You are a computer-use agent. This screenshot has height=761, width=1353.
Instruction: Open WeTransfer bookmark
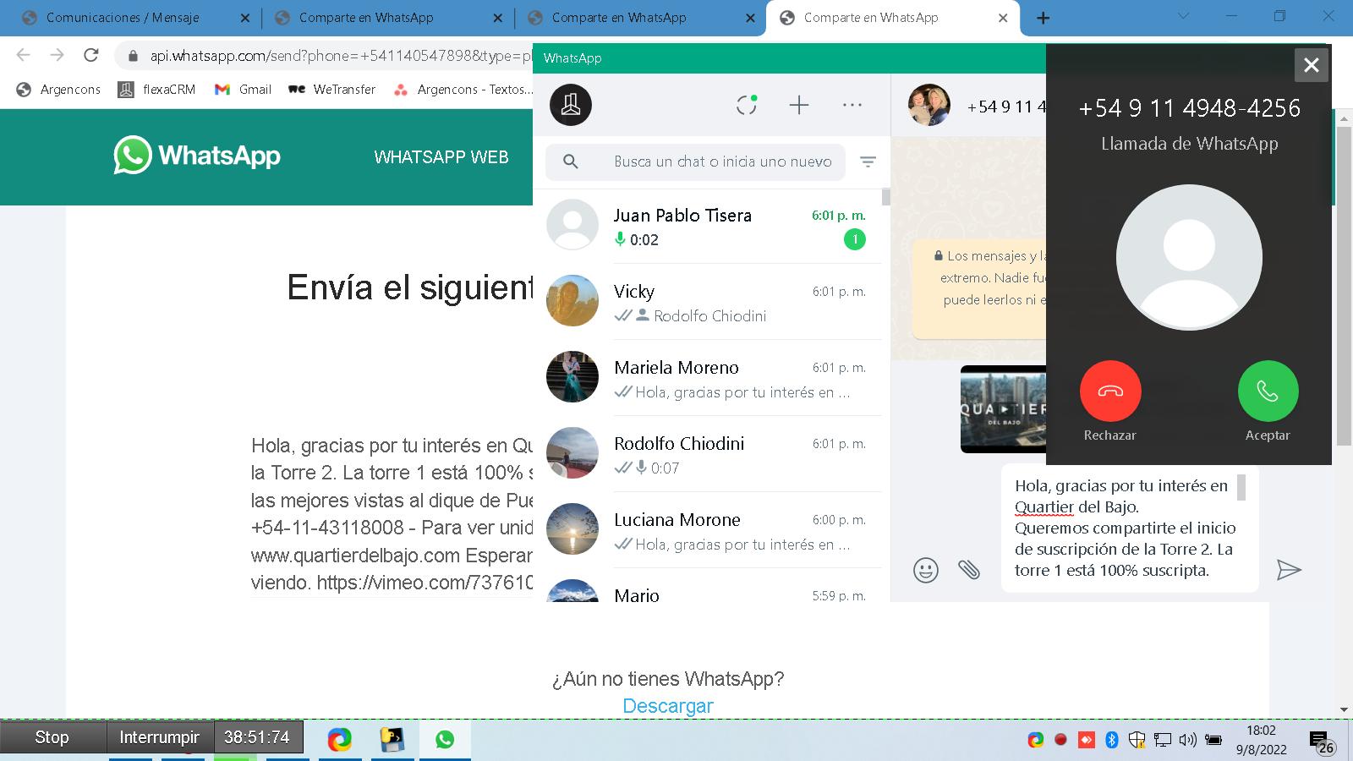tap(332, 90)
